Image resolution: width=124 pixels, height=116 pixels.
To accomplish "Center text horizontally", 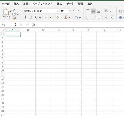I will (93, 18).
